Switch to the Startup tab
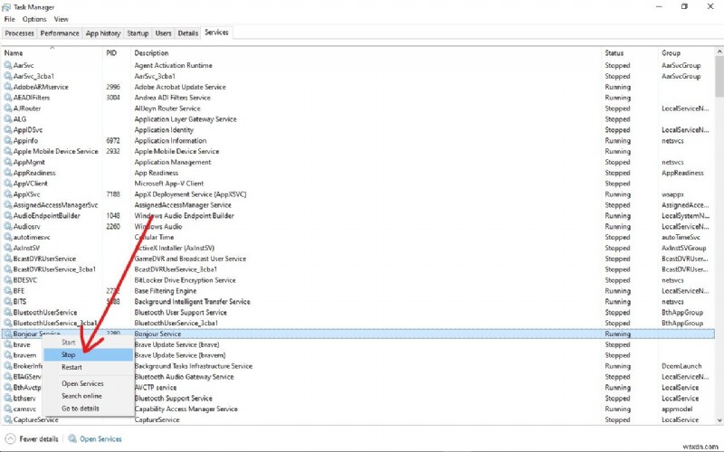This screenshot has width=724, height=452. point(138,33)
